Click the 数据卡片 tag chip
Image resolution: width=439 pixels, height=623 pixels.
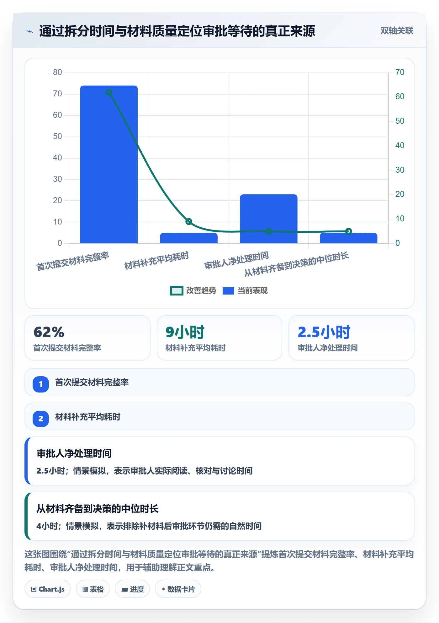tap(178, 589)
